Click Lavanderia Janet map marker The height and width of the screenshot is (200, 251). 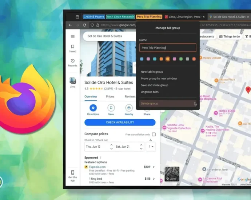coord(204,169)
